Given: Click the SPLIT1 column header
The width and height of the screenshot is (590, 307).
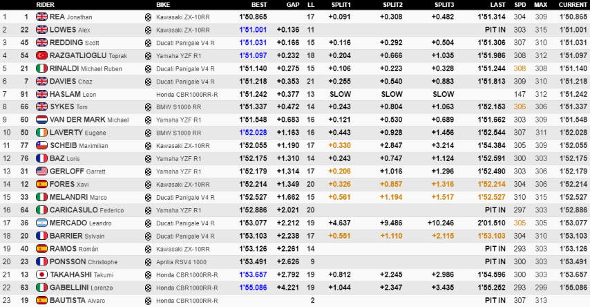Looking at the screenshot, I should click(341, 5).
